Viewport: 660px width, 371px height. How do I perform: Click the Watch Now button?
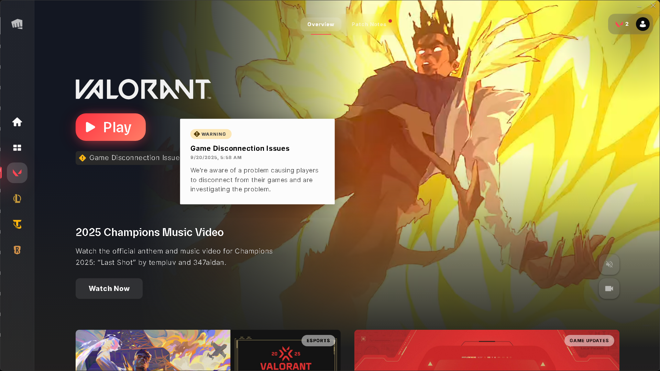(109, 289)
